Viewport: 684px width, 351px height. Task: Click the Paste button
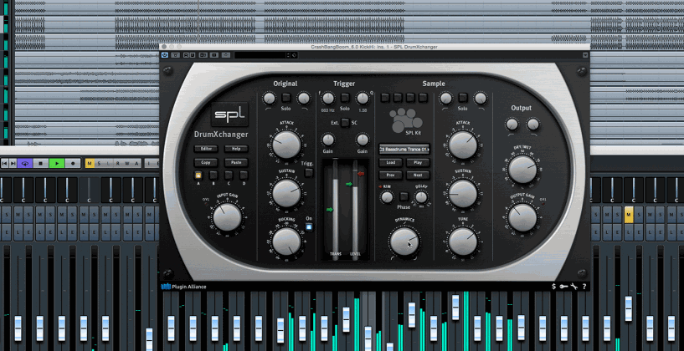point(236,162)
